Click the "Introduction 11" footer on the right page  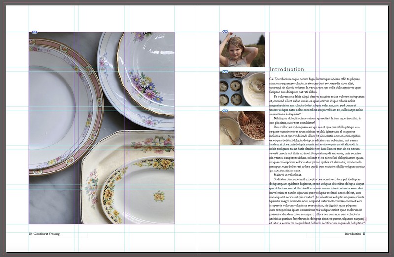(x=355, y=234)
